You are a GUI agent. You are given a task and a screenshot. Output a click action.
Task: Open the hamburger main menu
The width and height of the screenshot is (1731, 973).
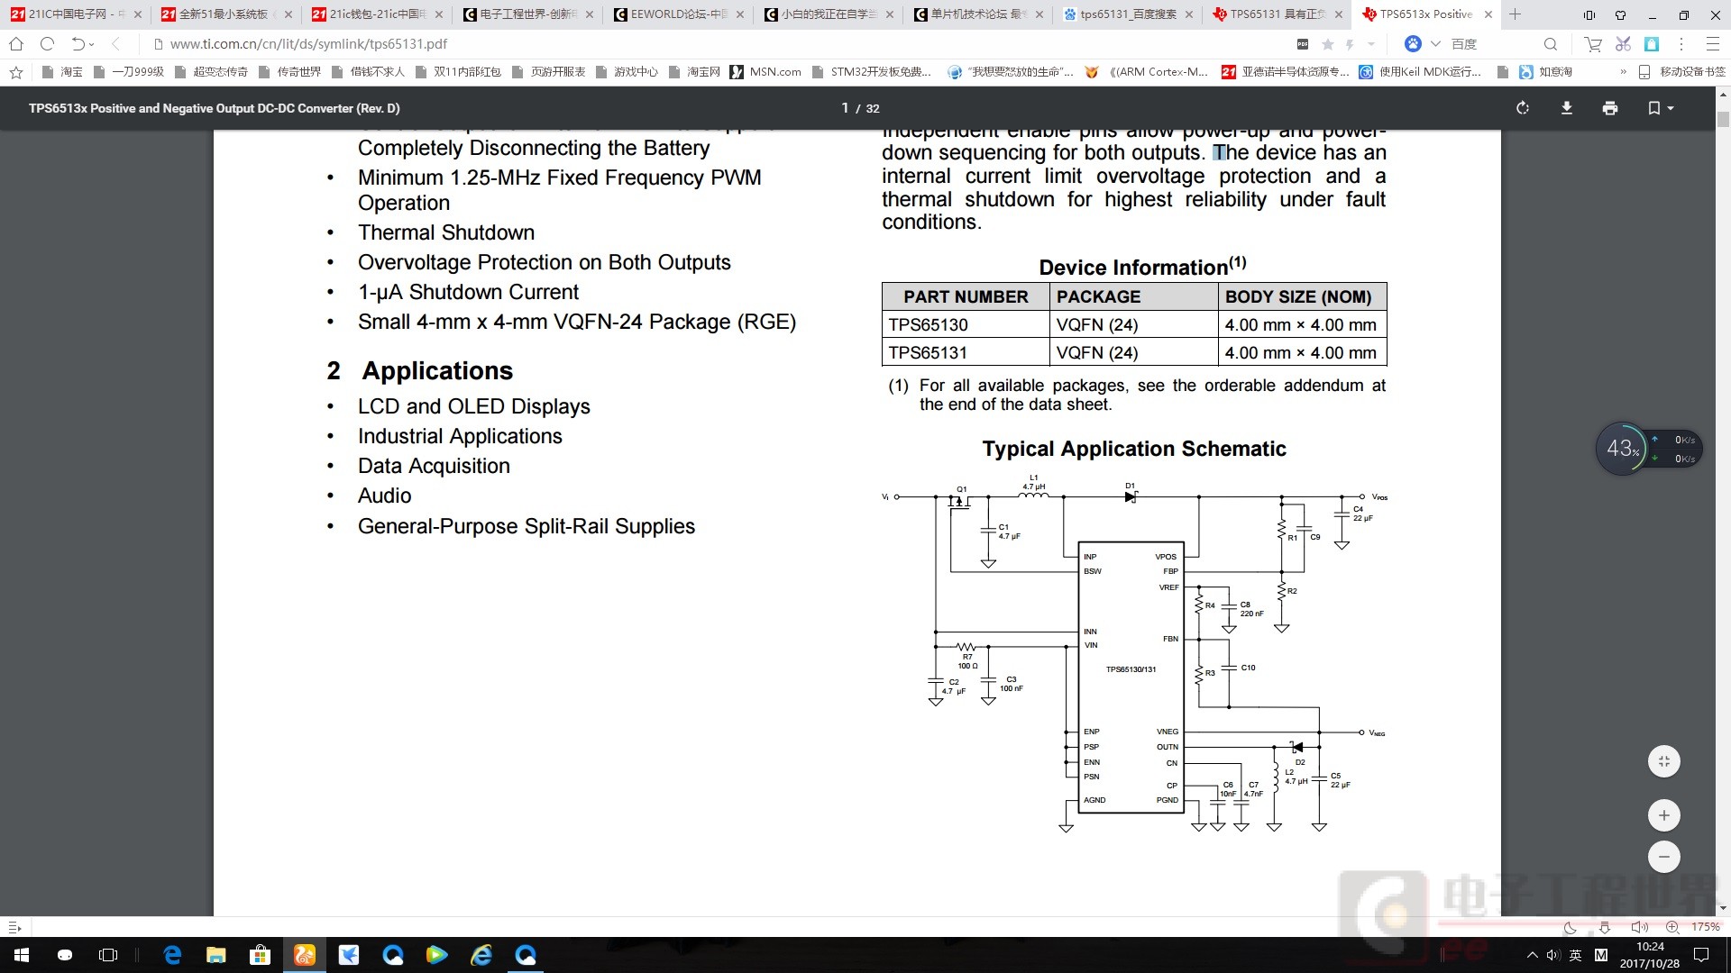pos(1712,43)
